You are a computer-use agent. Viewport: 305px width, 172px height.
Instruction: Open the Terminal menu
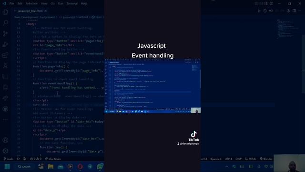(x=72, y=3)
